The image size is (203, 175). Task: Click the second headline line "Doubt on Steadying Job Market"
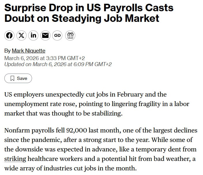point(82,18)
